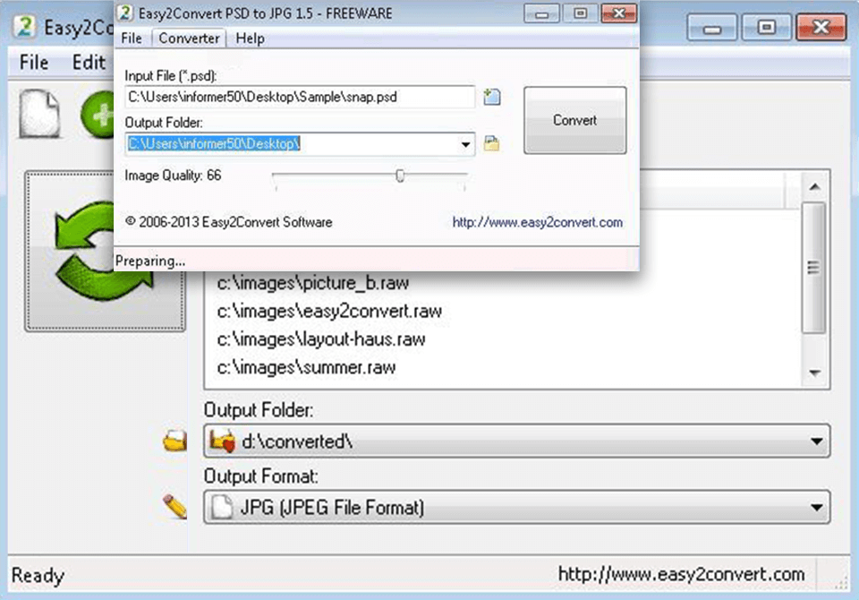Click the JPG document icon in Output Format row
The width and height of the screenshot is (859, 600).
(x=220, y=507)
